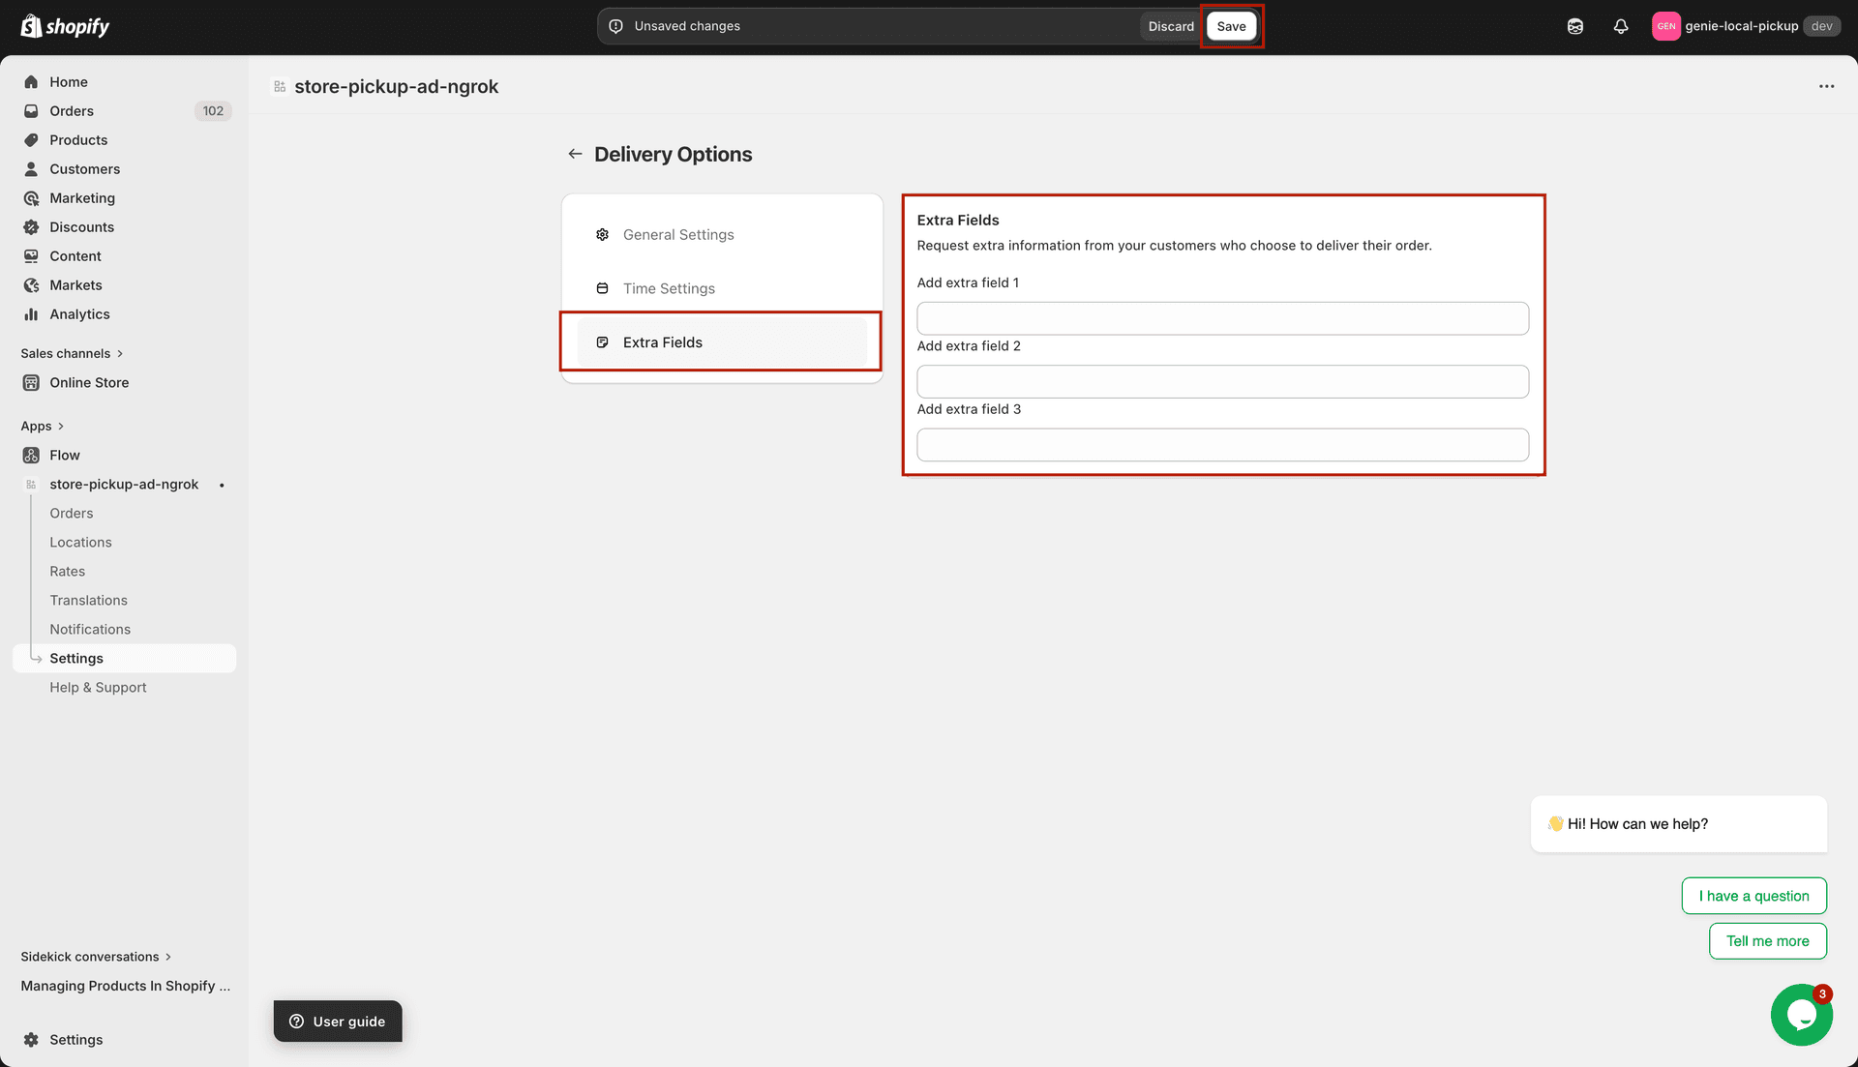This screenshot has height=1067, width=1858.
Task: Open Orders from the sidebar
Action: click(x=71, y=110)
